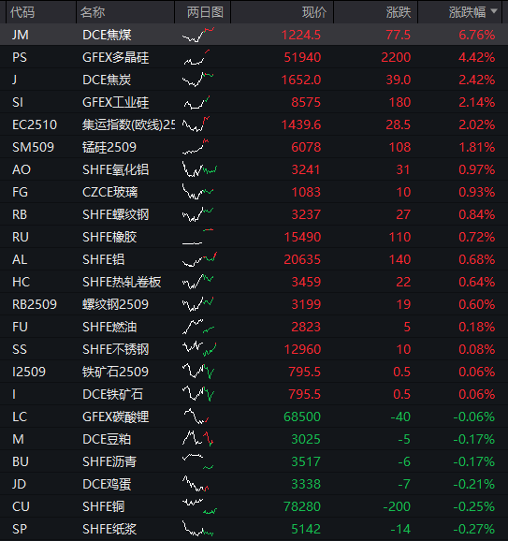This screenshot has width=508, height=541.
Task: Click the 涨跌 column header
Action: tap(399, 12)
